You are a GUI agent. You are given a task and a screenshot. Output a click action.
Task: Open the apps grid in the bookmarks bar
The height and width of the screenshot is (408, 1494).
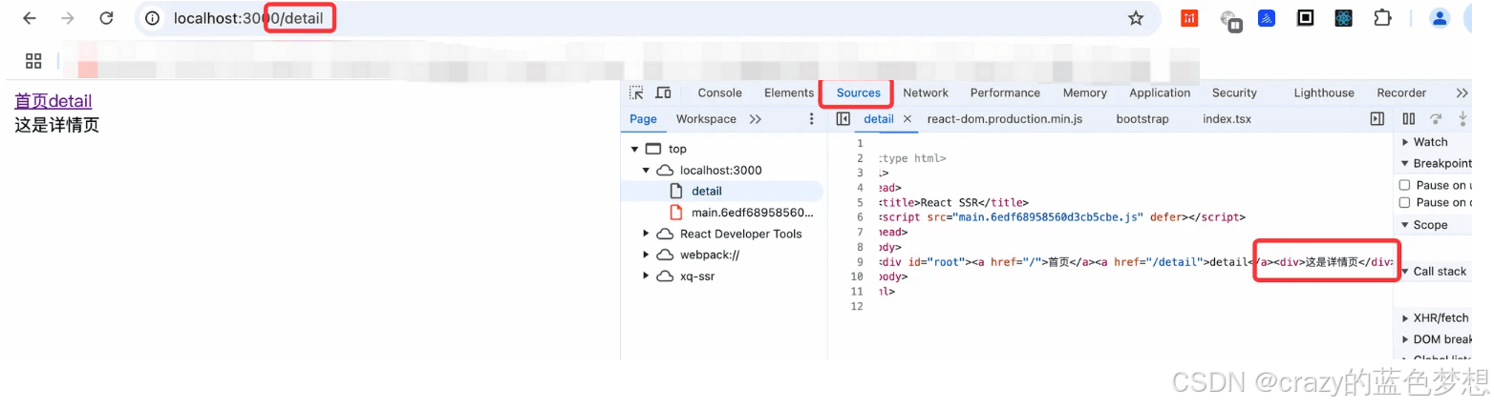tap(33, 61)
